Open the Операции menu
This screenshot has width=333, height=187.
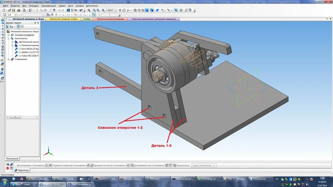[x=34, y=6]
